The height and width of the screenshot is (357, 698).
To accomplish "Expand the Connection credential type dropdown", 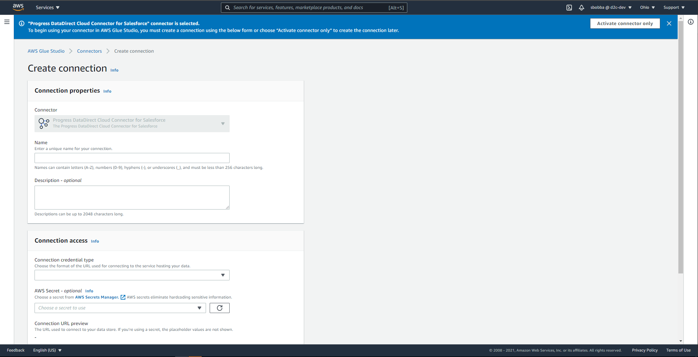I will coord(132,275).
